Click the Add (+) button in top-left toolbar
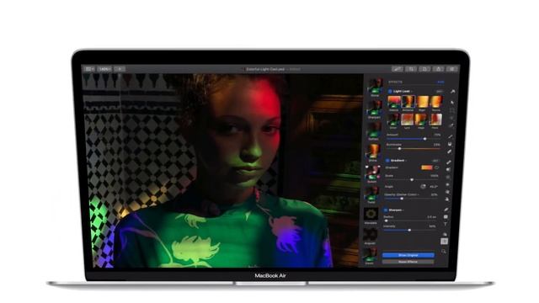 (120, 69)
